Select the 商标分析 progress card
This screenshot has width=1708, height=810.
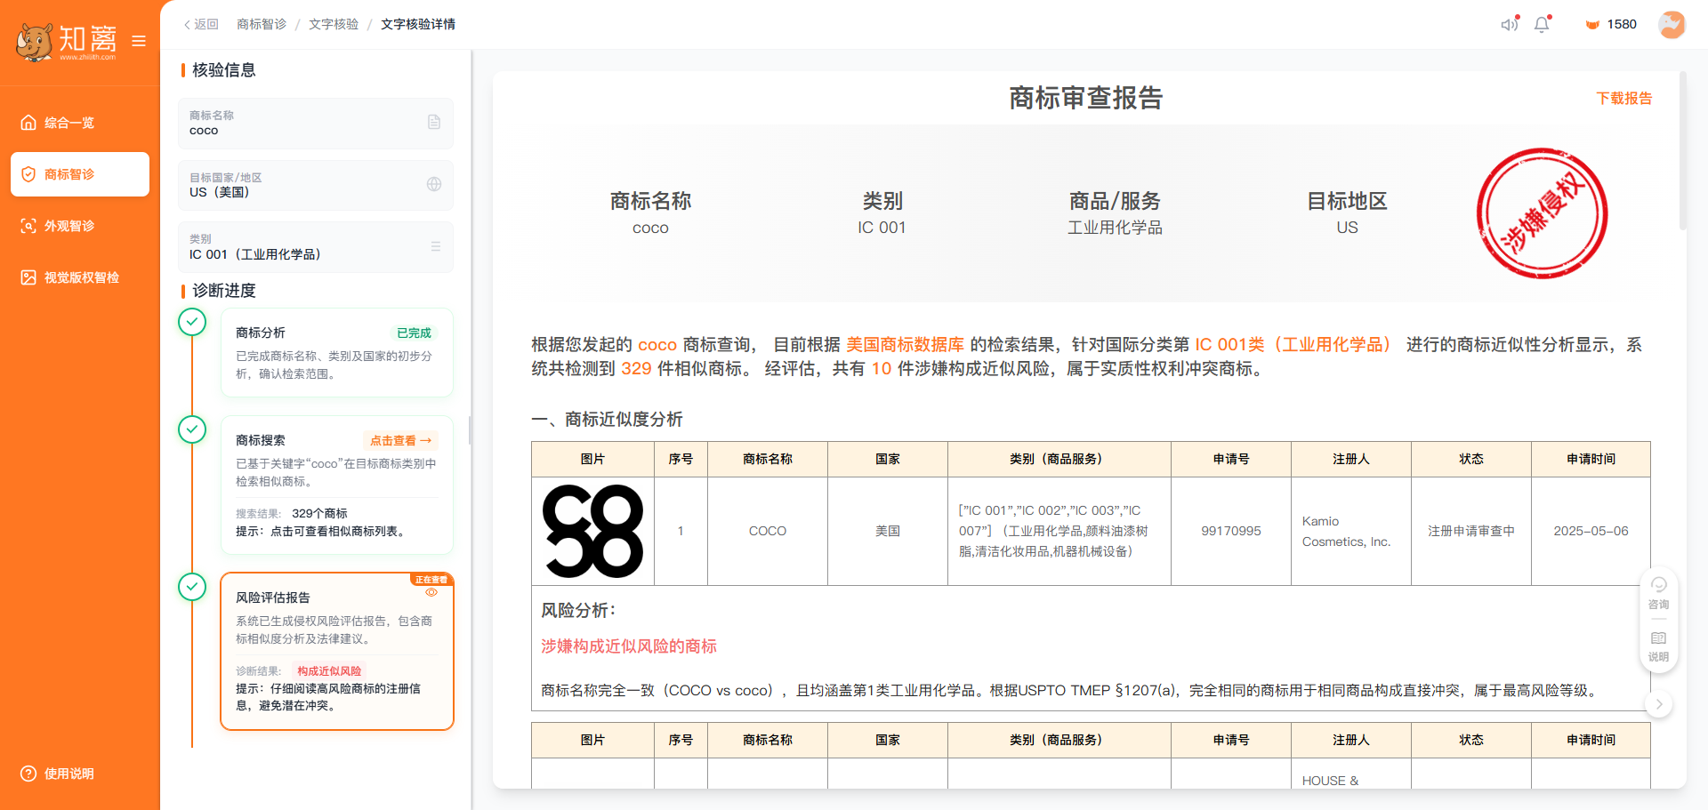point(337,352)
